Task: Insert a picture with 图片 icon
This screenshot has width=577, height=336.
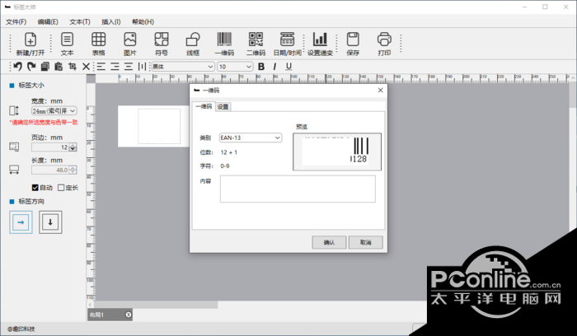Action: coord(130,44)
